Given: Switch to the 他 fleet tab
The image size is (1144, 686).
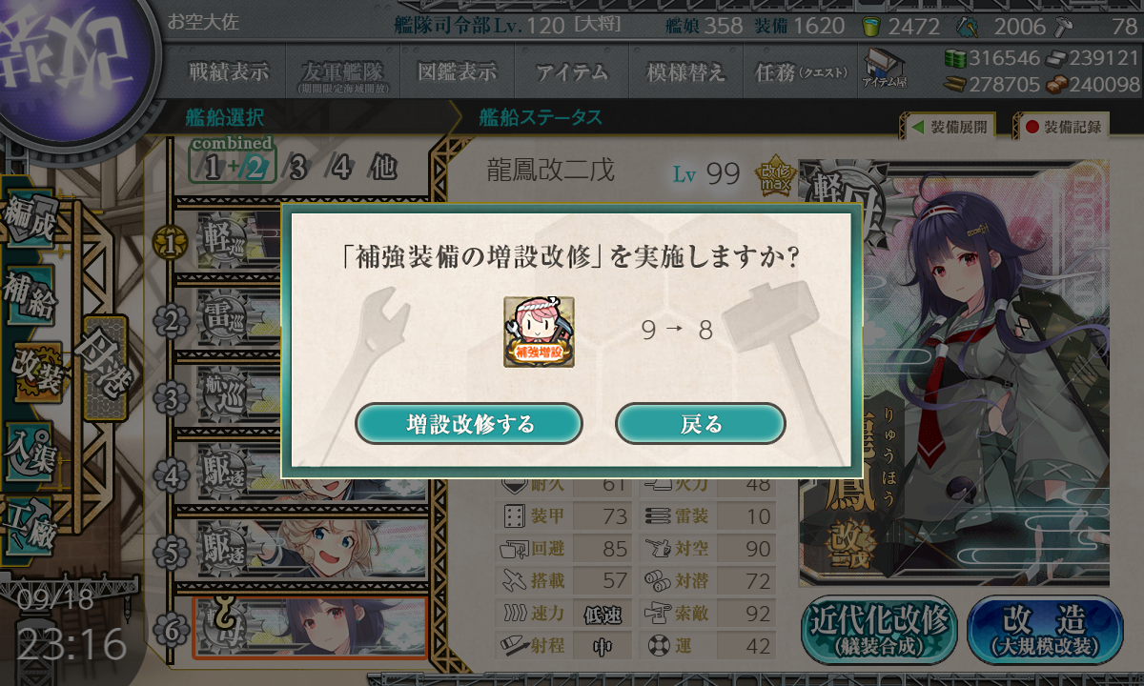Looking at the screenshot, I should (x=382, y=169).
